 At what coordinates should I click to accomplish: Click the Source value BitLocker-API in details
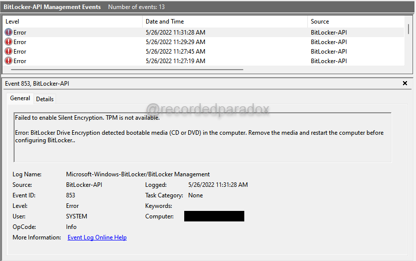(84, 185)
